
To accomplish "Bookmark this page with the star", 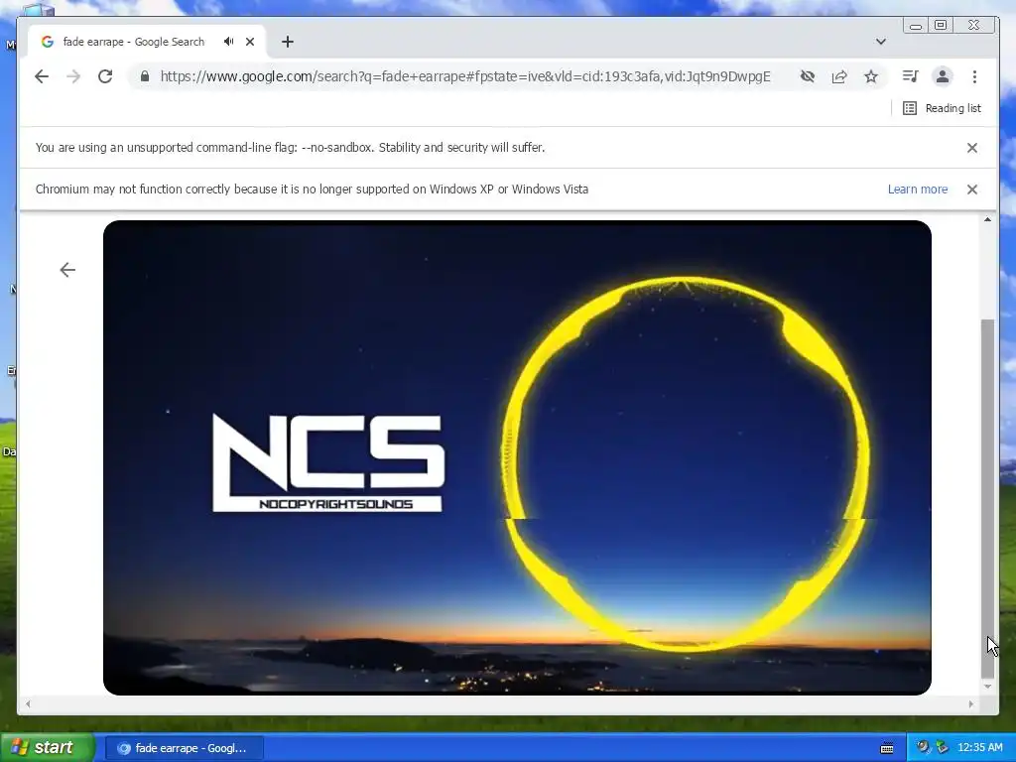I will 871,76.
